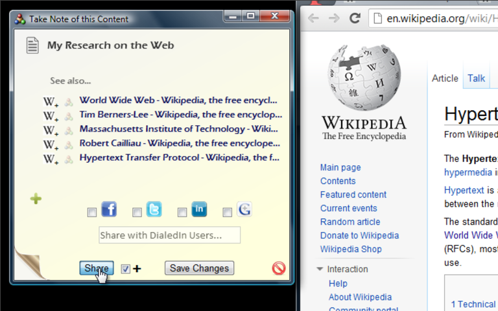
Task: Click the Wikipedia W icon for Hypertext Transfer Protocol
Action: click(x=51, y=159)
